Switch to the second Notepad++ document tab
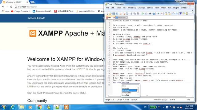 pyautogui.click(x=122, y=18)
